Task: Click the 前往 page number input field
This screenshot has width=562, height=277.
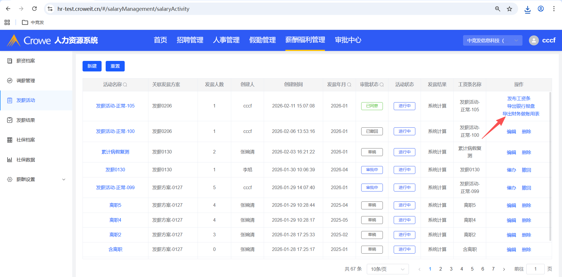Action: [535, 269]
